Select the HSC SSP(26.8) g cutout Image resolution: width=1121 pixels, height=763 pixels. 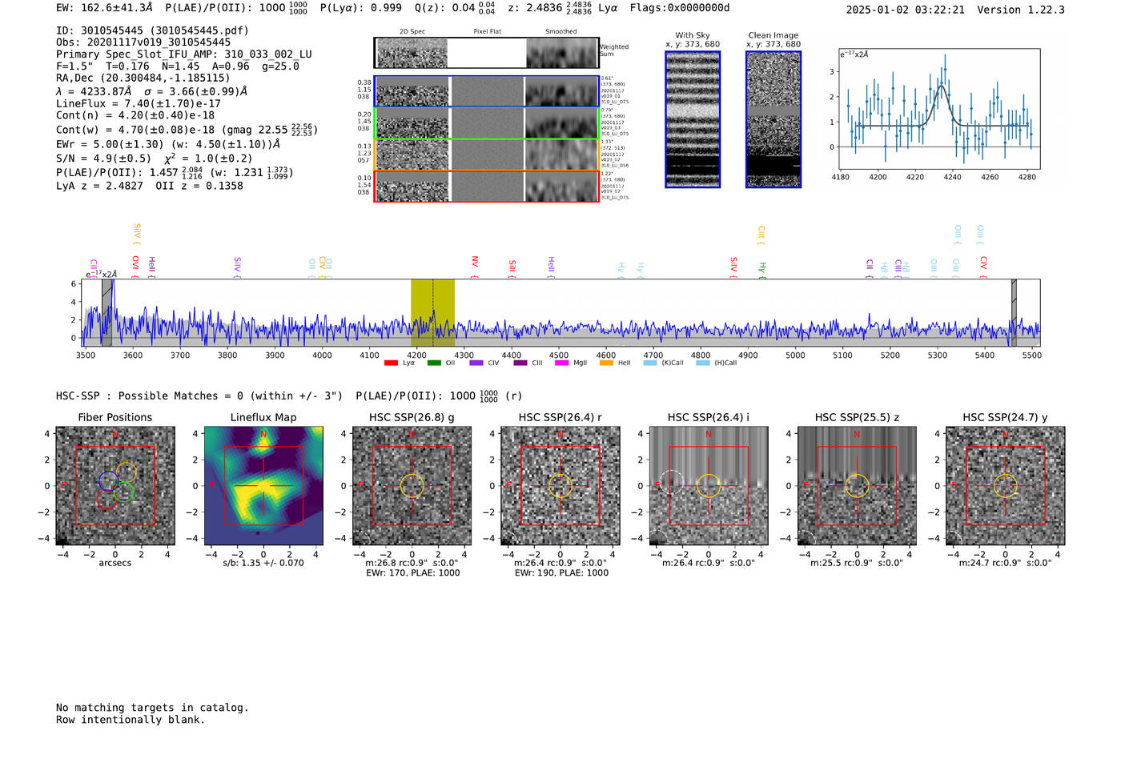pos(412,486)
